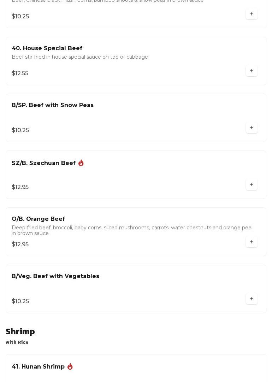Click the "with Rice" subheading

click(x=17, y=342)
